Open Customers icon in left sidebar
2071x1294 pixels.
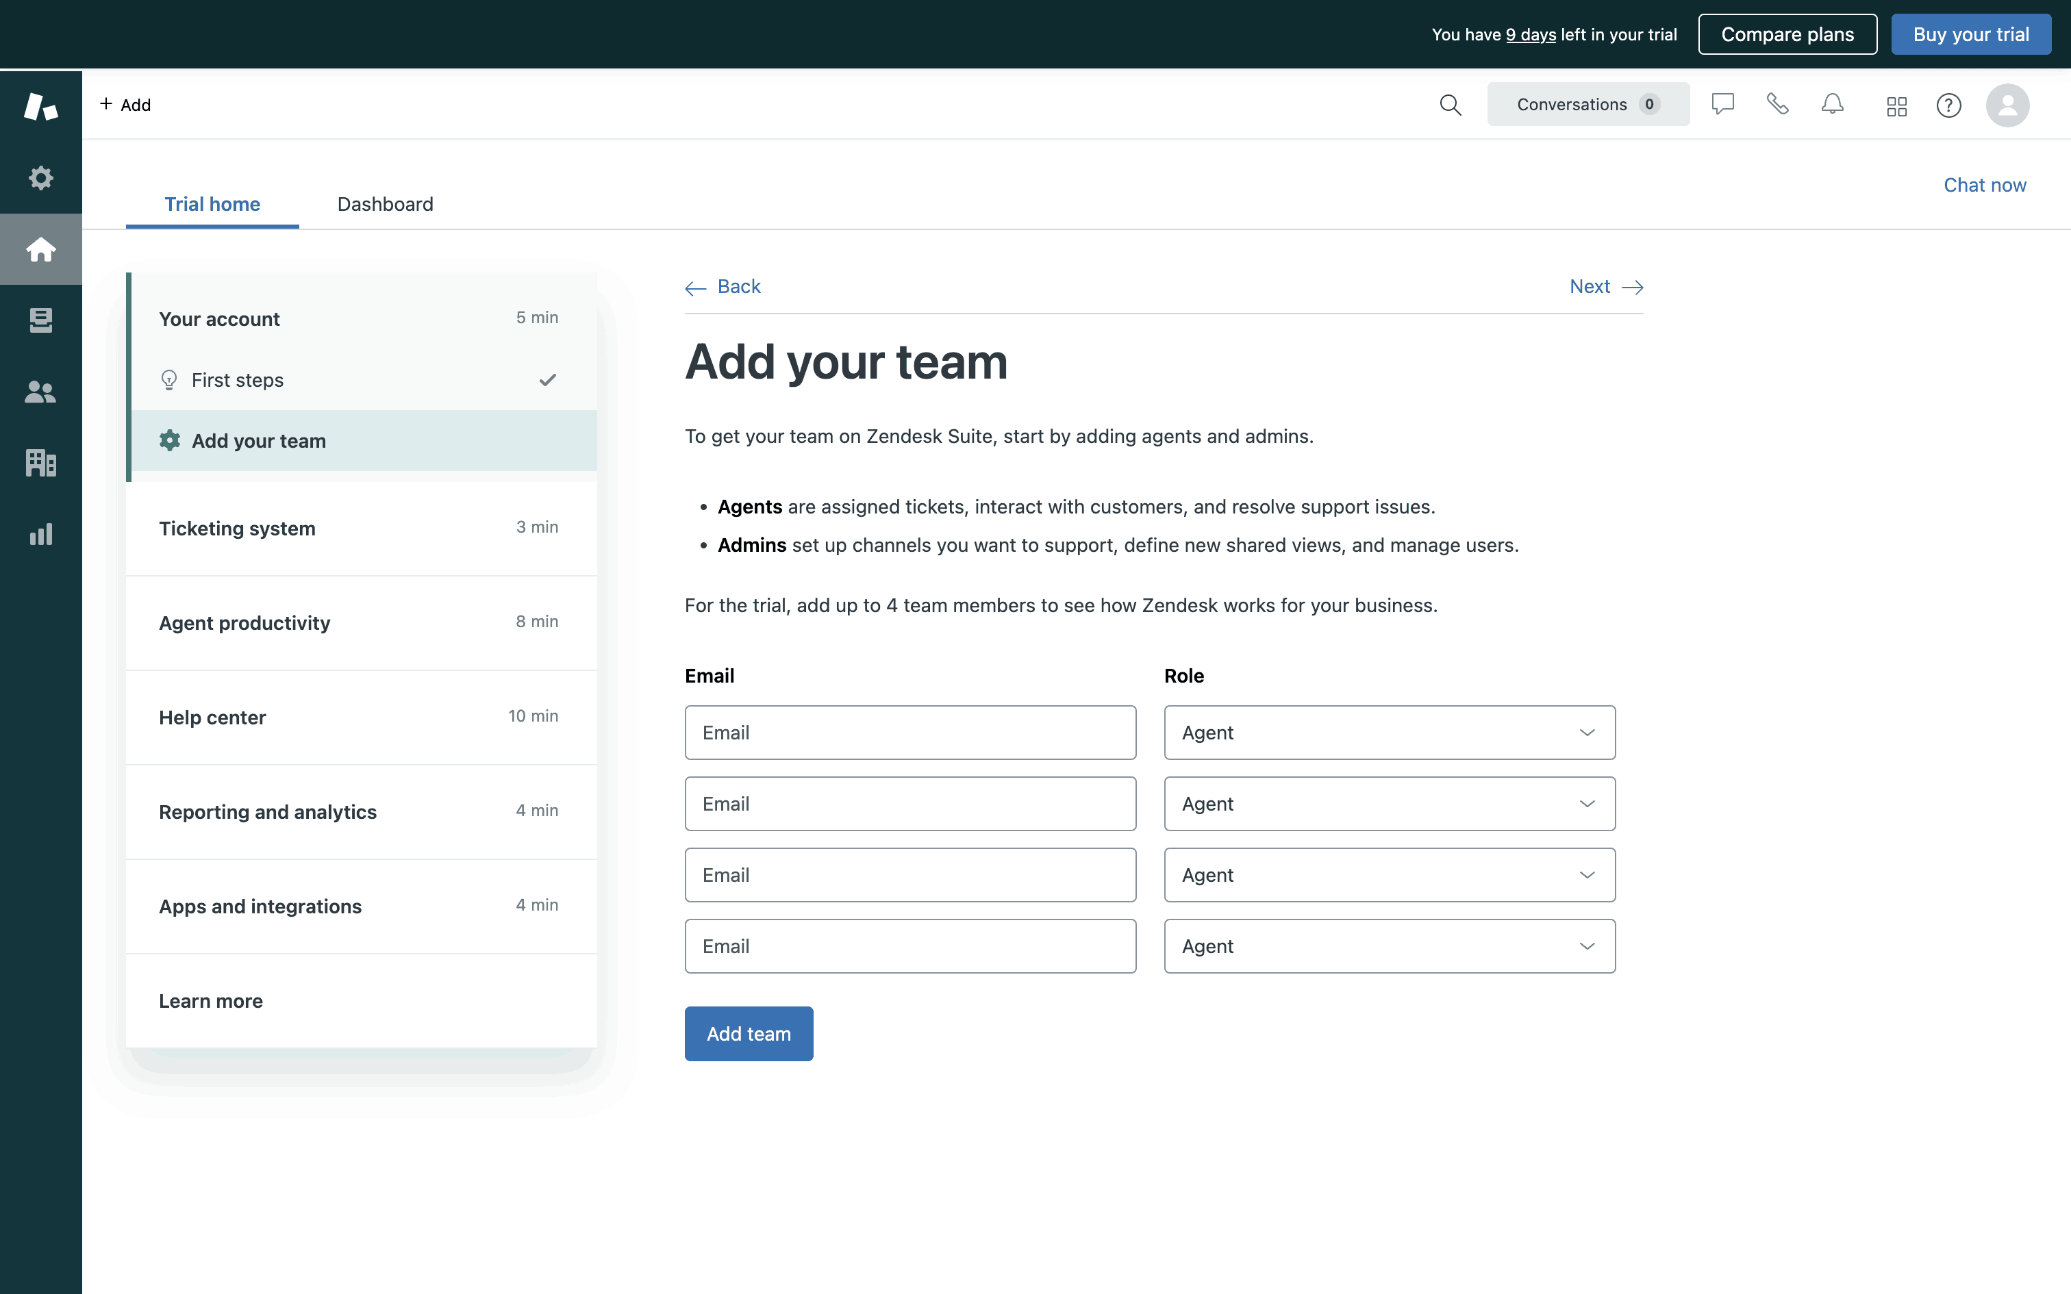40,392
